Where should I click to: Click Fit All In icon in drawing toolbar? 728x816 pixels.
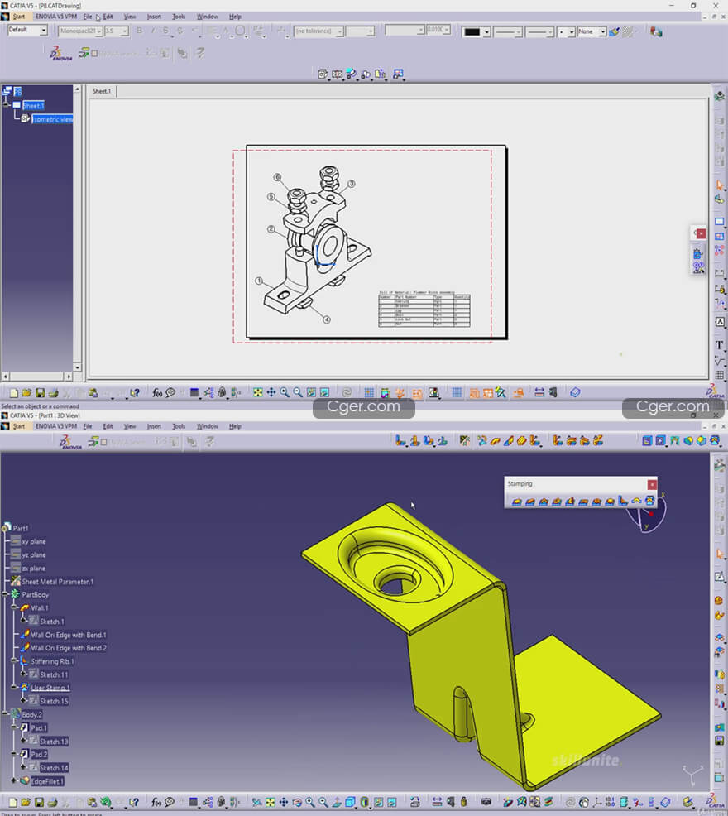click(257, 392)
